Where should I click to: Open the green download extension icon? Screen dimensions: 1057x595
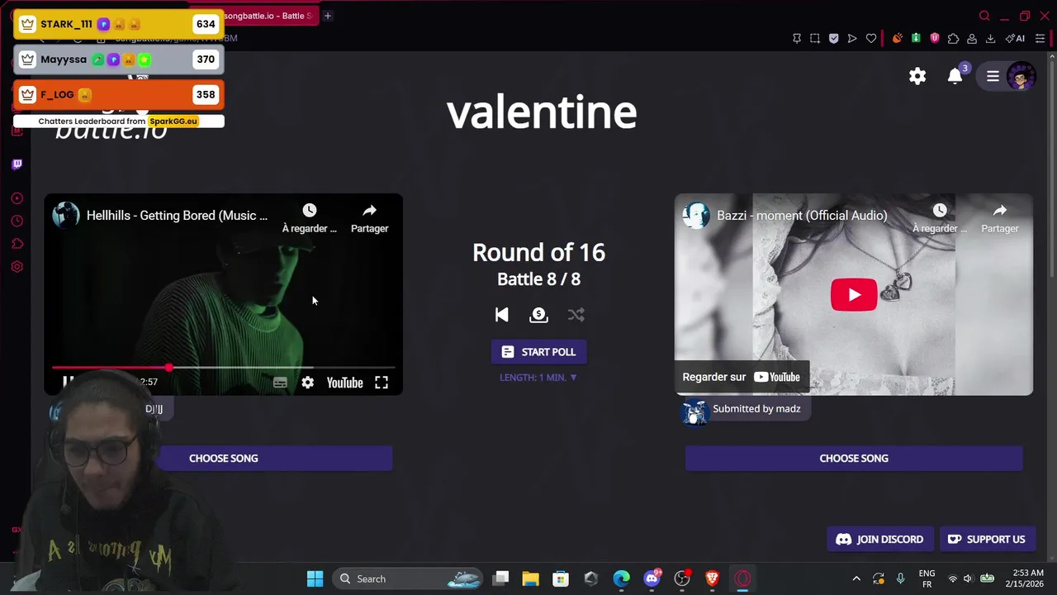click(x=916, y=38)
